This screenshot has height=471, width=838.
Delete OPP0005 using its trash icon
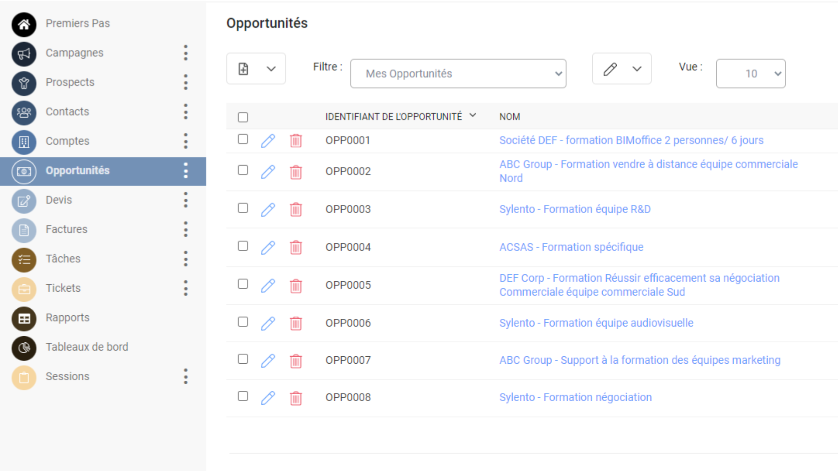click(296, 286)
